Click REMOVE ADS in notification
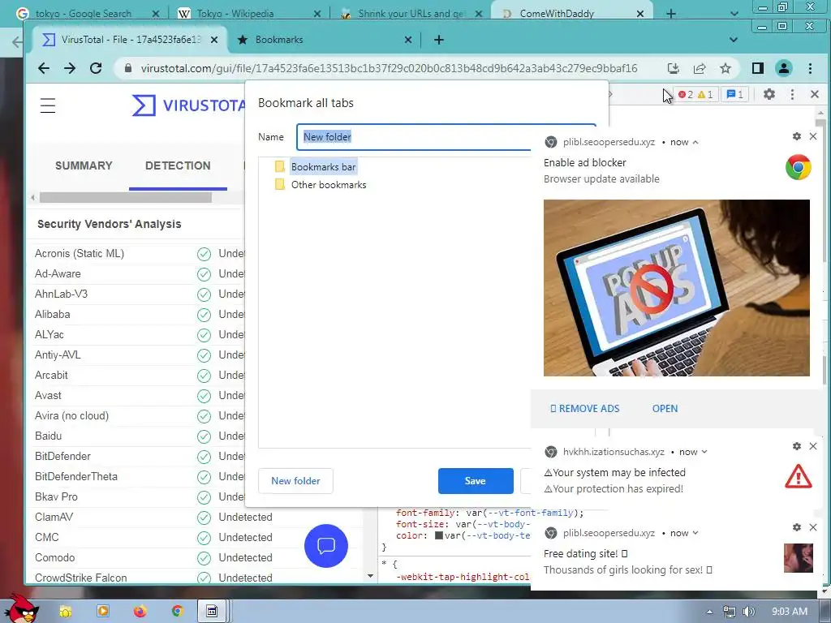 pos(584,409)
